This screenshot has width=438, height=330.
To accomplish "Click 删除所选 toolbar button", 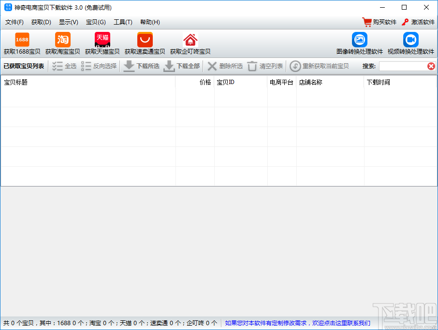I will point(225,66).
